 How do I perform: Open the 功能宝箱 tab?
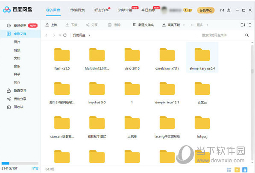click(125, 10)
